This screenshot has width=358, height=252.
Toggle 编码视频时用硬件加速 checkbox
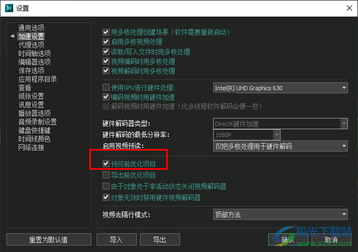tap(106, 97)
